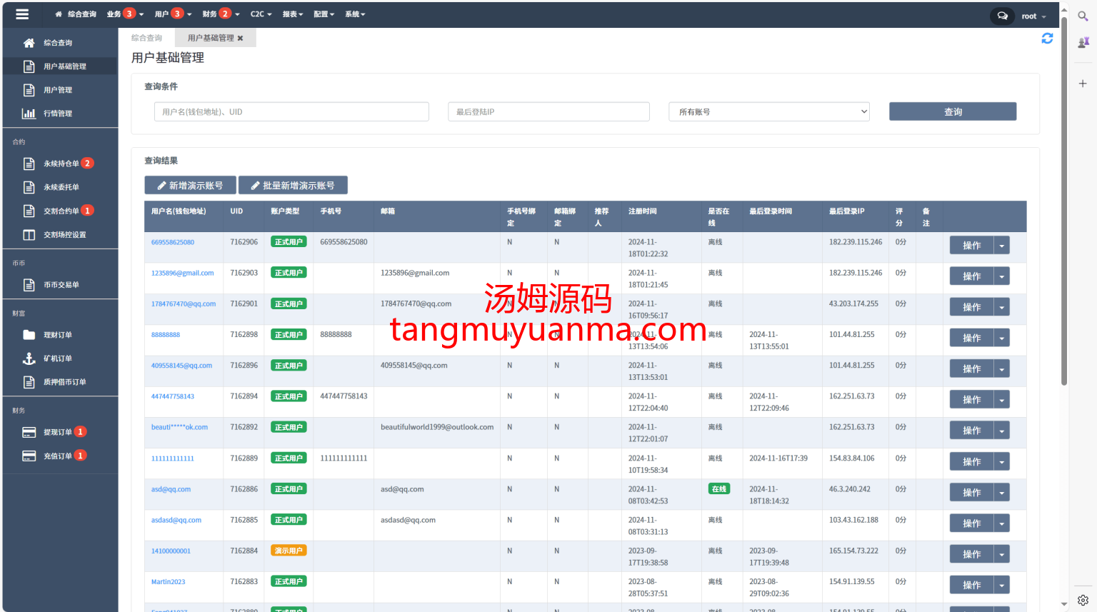Screen dimensions: 1097x612
Task: Click the refresh icon at top right
Action: (1047, 39)
